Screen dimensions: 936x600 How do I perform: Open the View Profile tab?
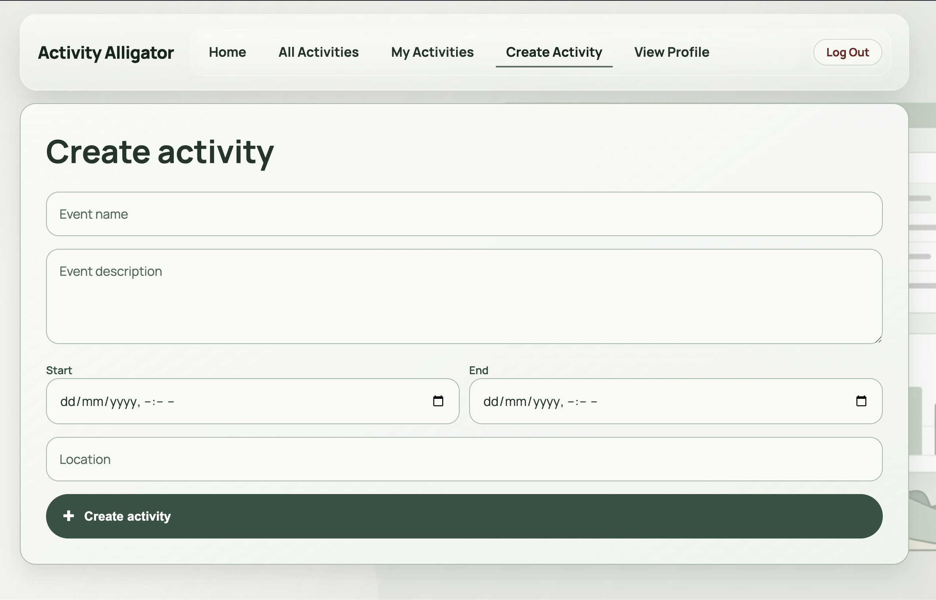click(672, 52)
